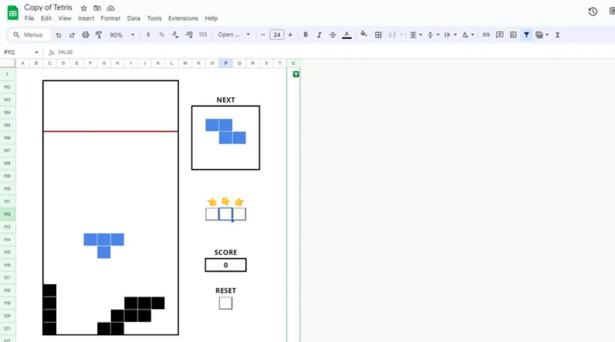This screenshot has width=615, height=342.
Task: Open the zoom 90% dropdown
Action: [x=121, y=35]
